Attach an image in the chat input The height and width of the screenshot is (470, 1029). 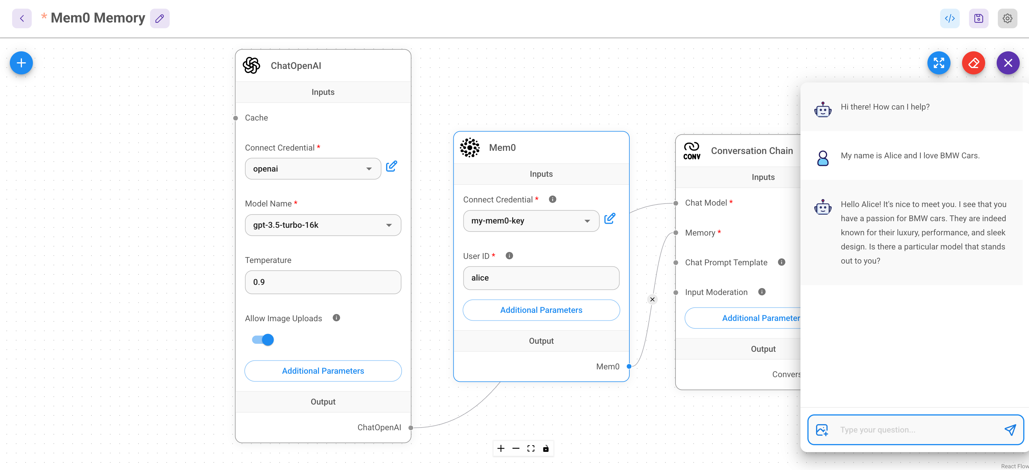(x=822, y=430)
